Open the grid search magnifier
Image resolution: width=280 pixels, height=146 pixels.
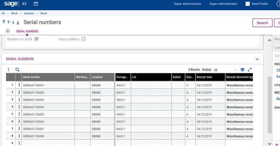[x=17, y=70]
